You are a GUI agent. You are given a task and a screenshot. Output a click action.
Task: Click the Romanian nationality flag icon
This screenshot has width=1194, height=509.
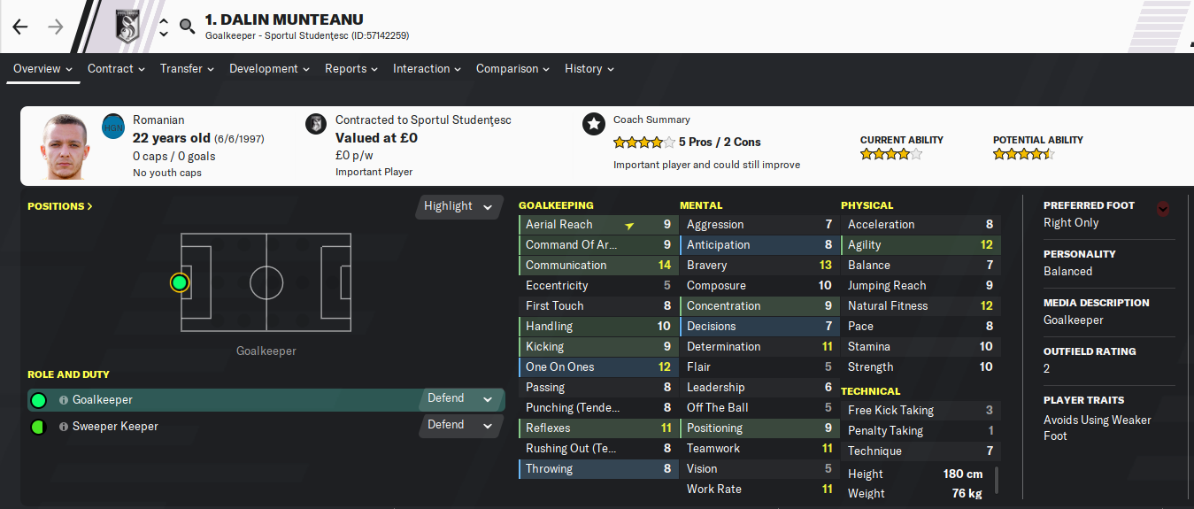tap(113, 127)
